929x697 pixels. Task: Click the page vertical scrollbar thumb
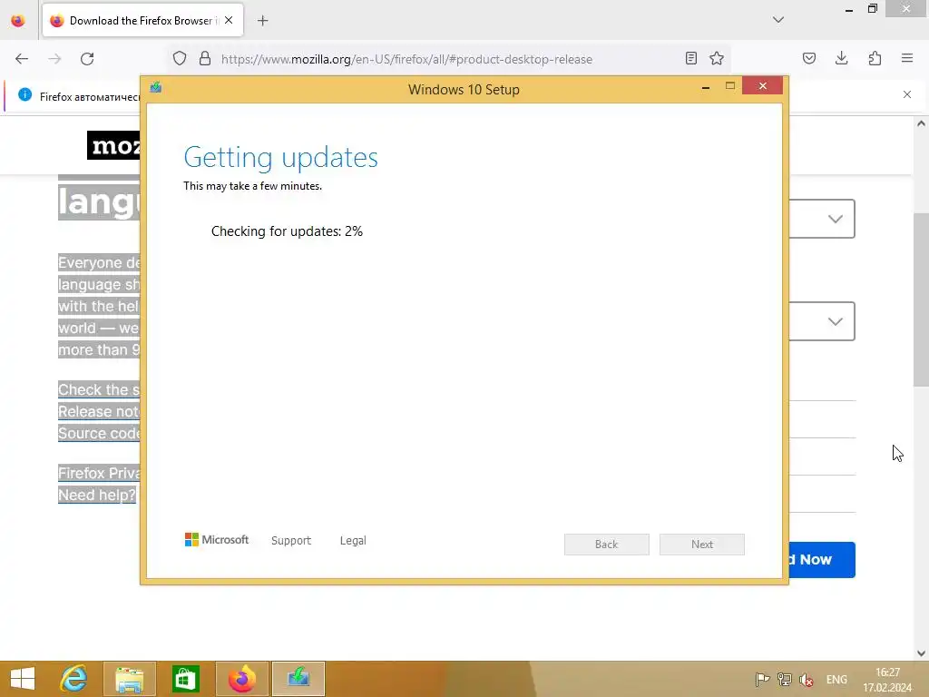point(921,299)
